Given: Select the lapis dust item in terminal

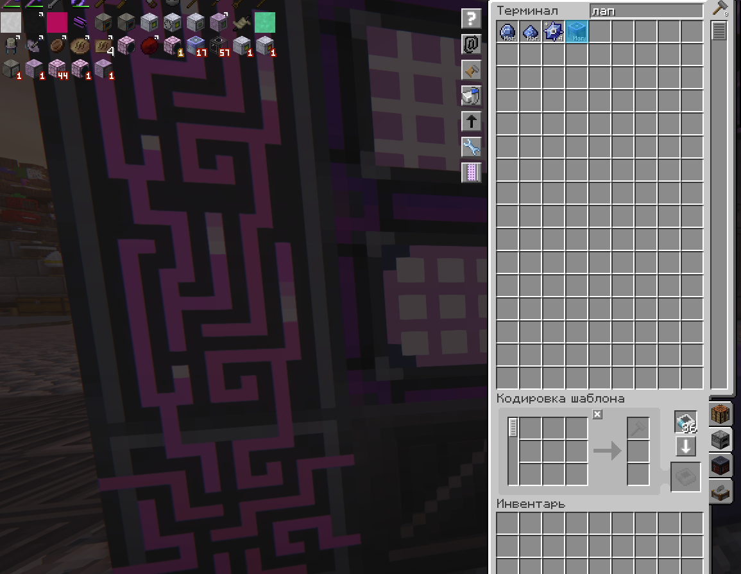Looking at the screenshot, I should click(531, 31).
